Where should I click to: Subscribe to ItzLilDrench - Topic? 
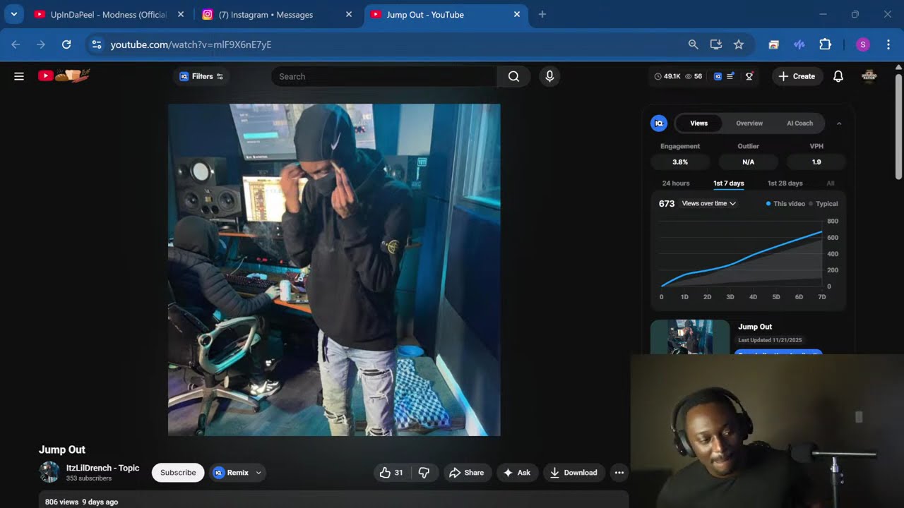click(x=178, y=473)
